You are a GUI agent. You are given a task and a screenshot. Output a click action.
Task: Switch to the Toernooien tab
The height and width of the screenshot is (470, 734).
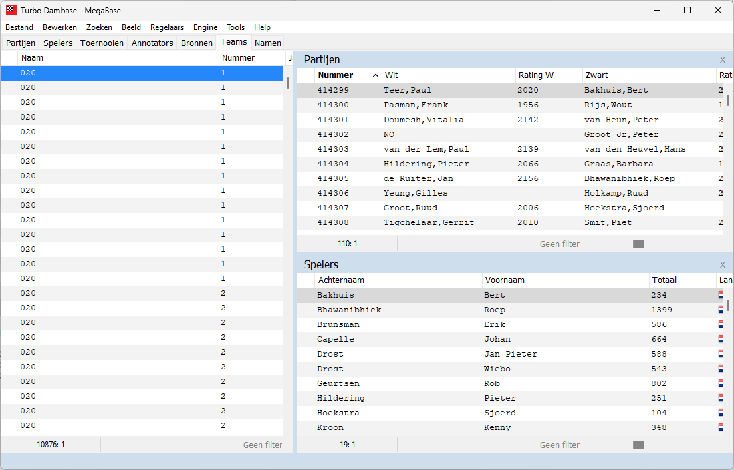click(102, 43)
